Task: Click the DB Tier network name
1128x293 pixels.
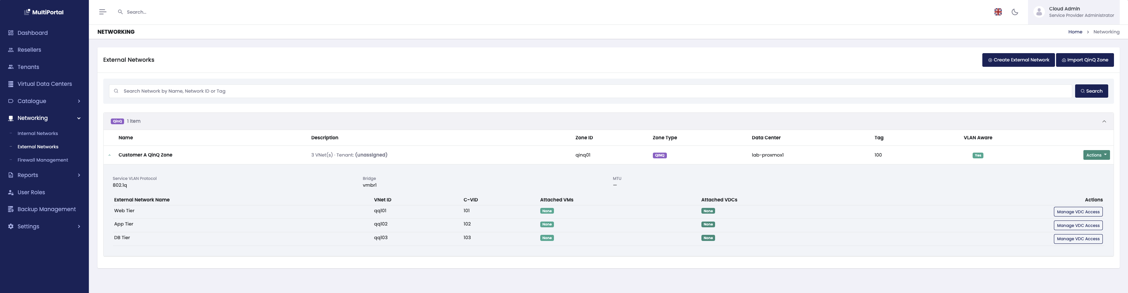Action: [122, 237]
